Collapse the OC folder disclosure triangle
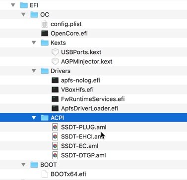 [x=23, y=14]
